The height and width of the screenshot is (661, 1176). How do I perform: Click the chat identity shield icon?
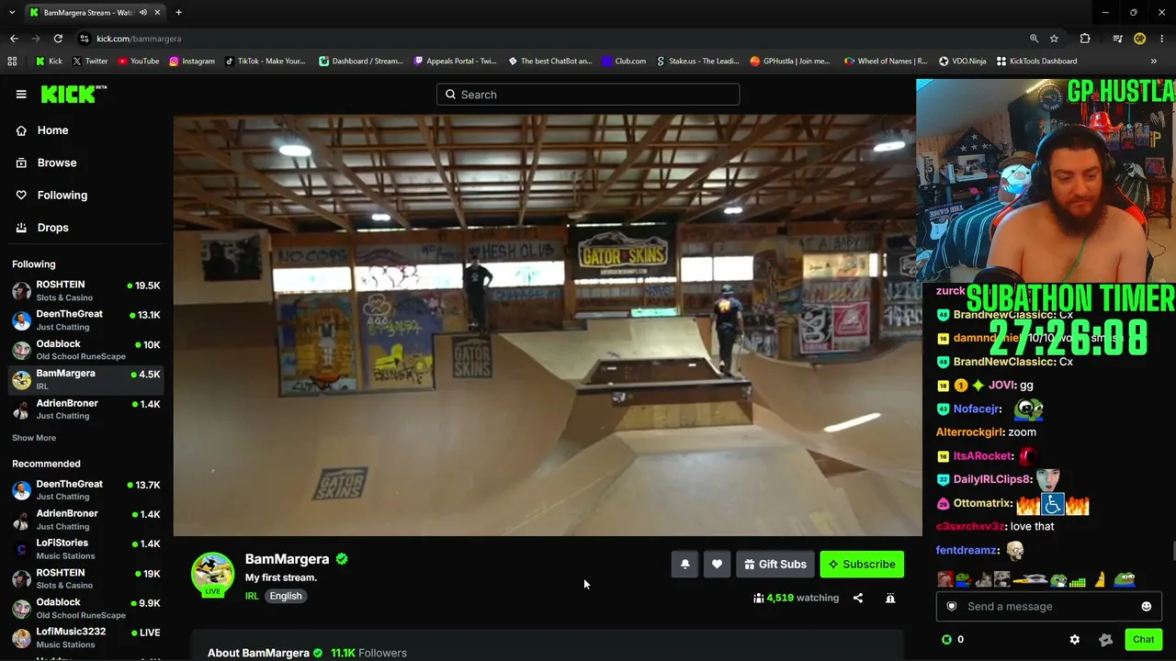point(952,606)
